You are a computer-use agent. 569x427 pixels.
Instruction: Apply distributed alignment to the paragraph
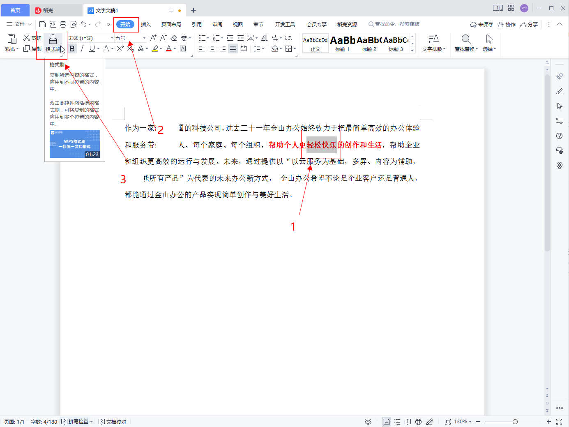click(243, 48)
